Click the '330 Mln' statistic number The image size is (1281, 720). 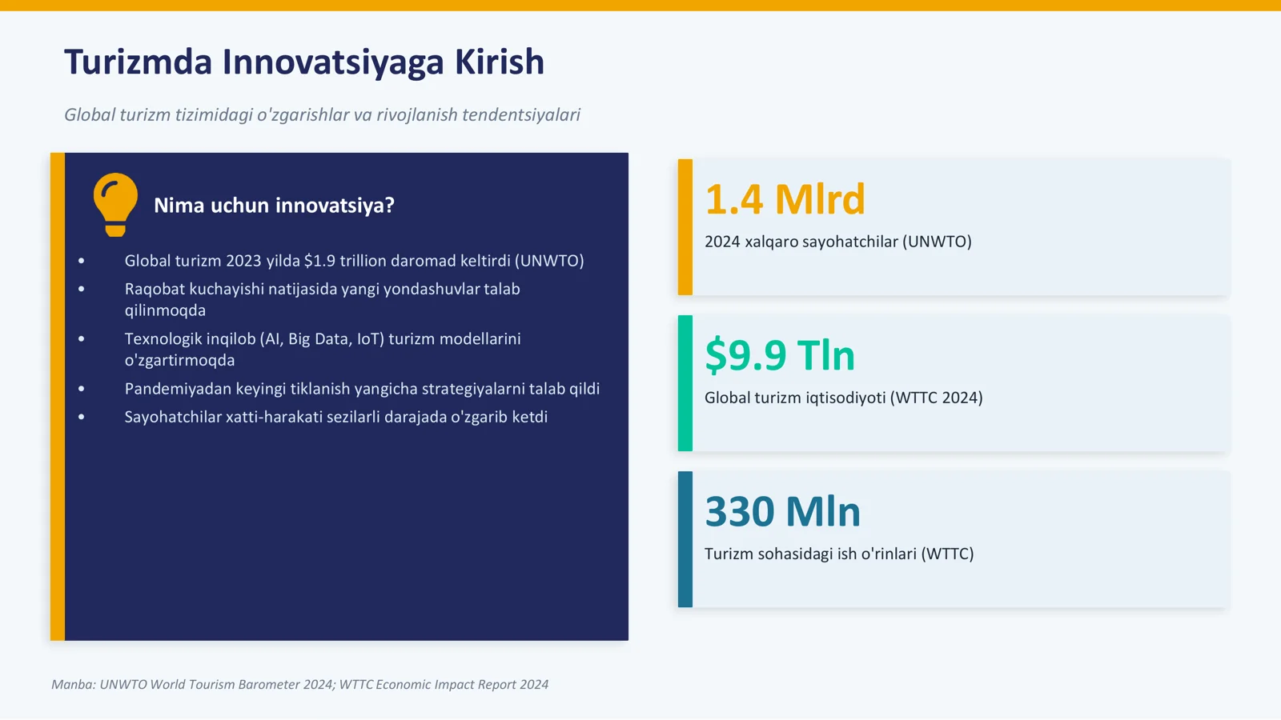(x=782, y=511)
